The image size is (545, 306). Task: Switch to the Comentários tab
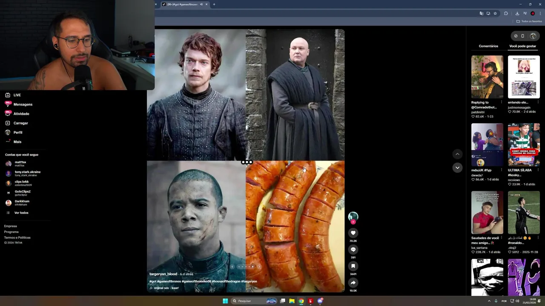pos(488,46)
